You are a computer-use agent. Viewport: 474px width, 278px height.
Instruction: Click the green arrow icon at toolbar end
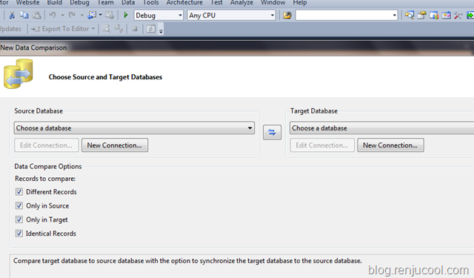[x=470, y=15]
